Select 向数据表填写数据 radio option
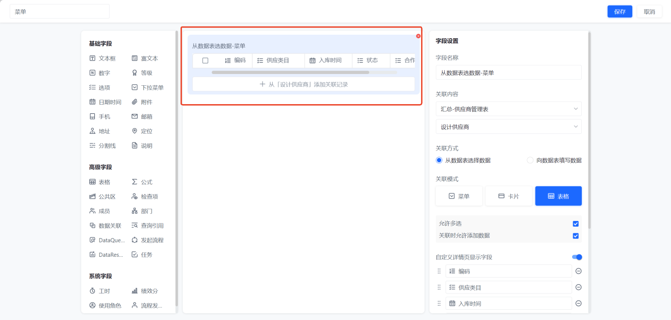Image resolution: width=671 pixels, height=320 pixels. pos(554,160)
